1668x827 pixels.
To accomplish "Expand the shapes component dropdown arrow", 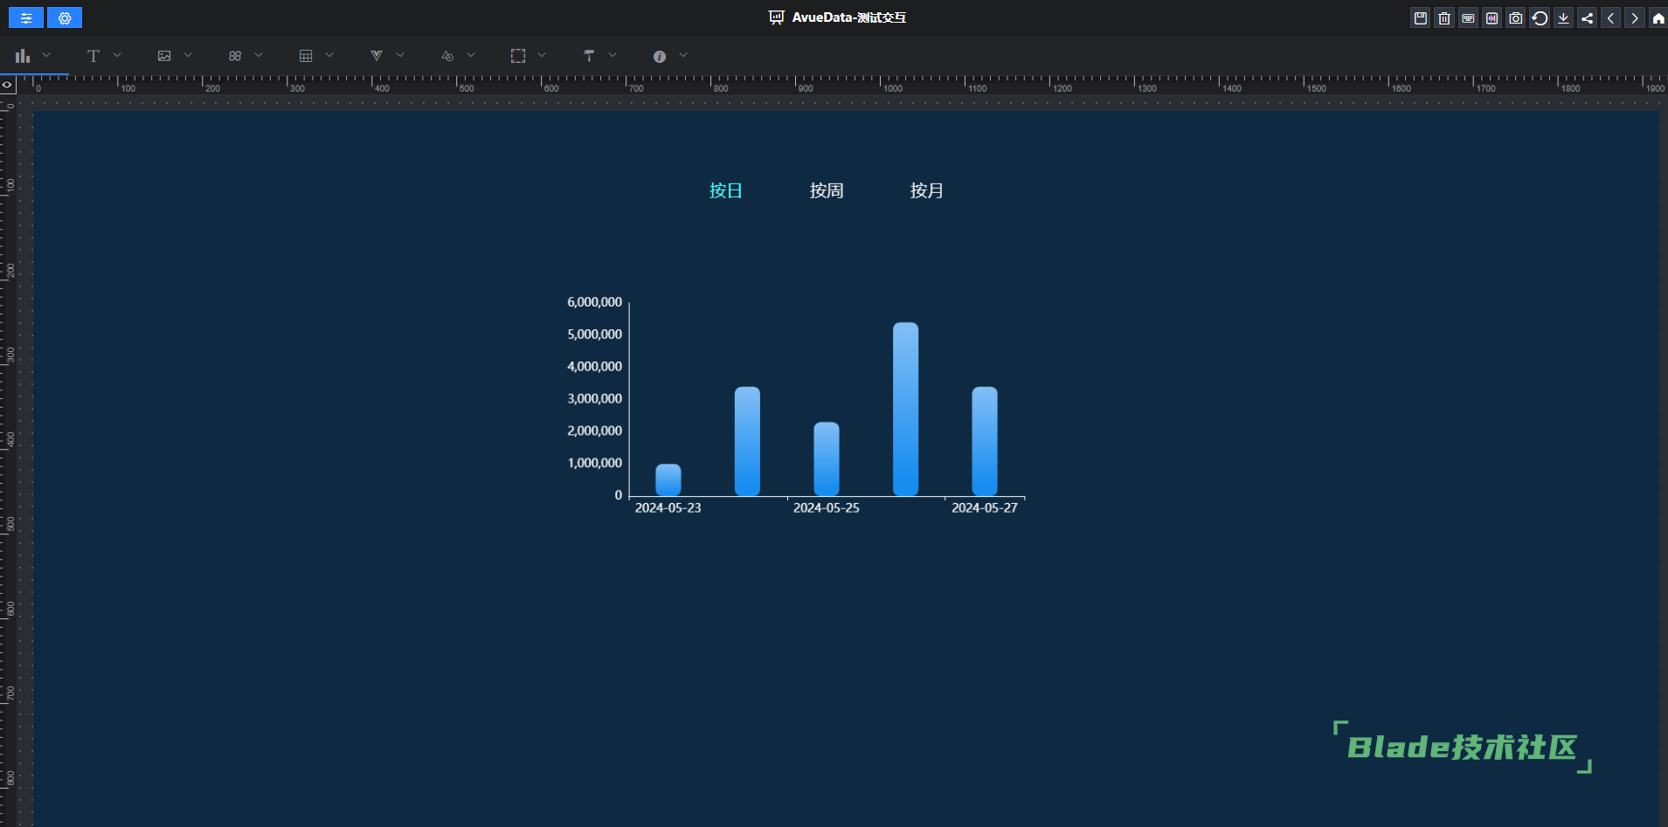I will 471,55.
